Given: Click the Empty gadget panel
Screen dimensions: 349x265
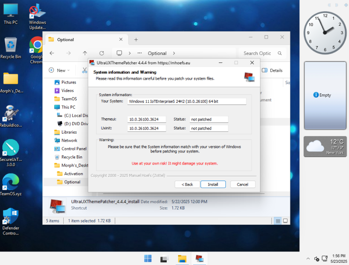Looking at the screenshot, I should point(325,96).
